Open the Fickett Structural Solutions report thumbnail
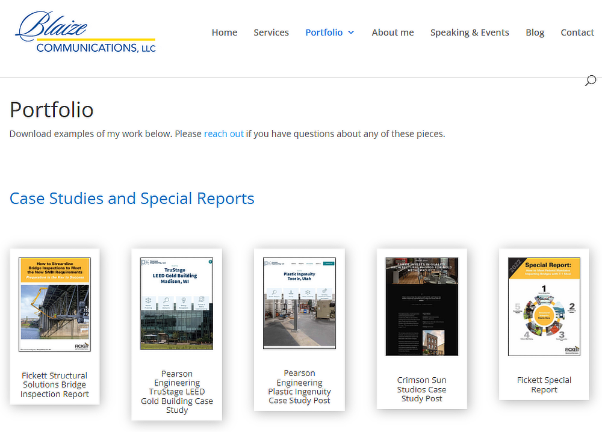The height and width of the screenshot is (432, 602). tap(54, 305)
